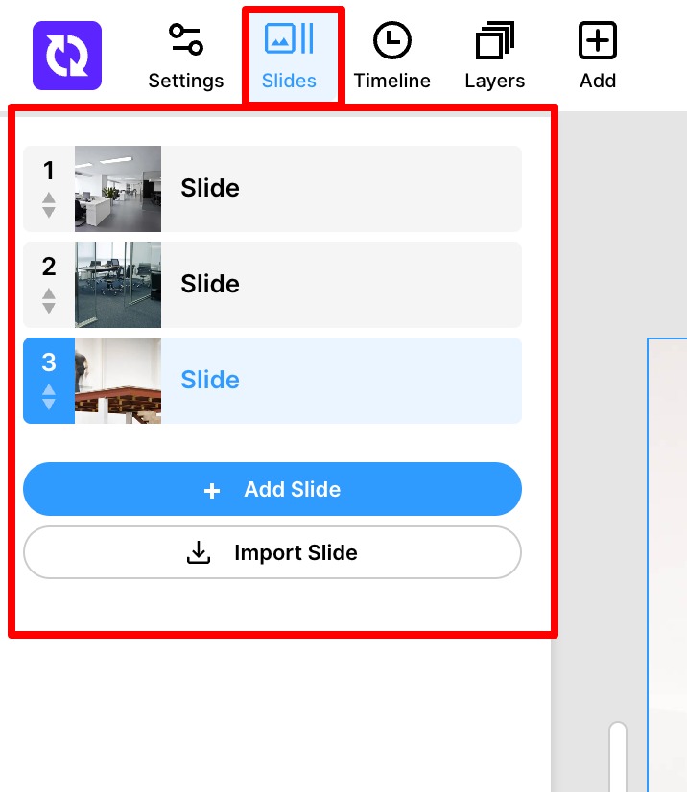The width and height of the screenshot is (687, 792).
Task: Open the Settings panel icon
Action: [186, 39]
